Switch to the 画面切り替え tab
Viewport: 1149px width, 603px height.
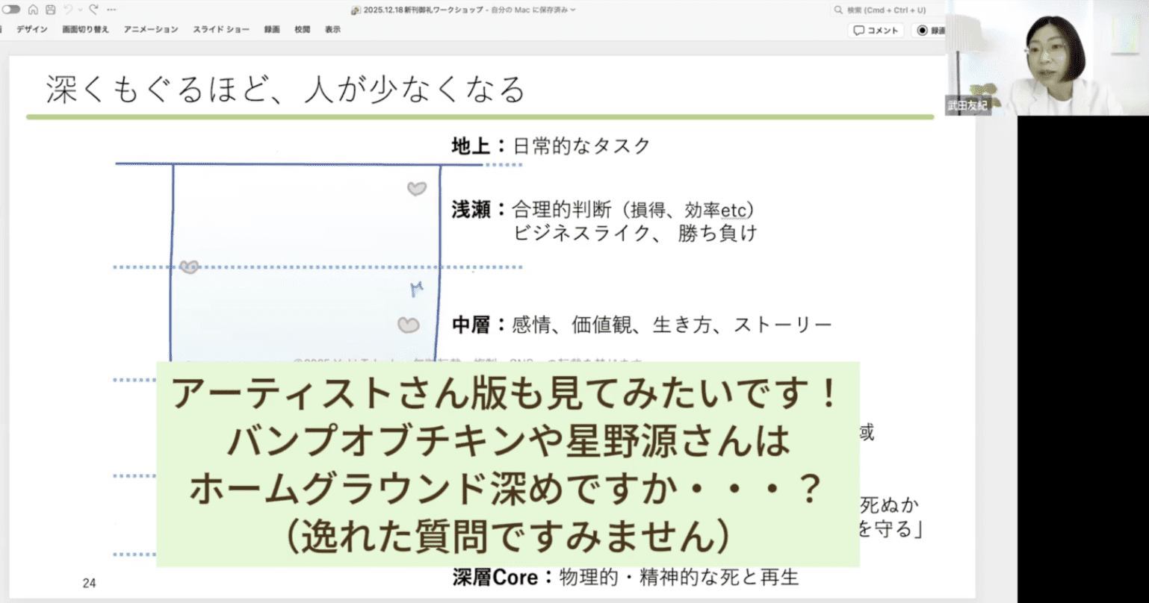(x=85, y=30)
